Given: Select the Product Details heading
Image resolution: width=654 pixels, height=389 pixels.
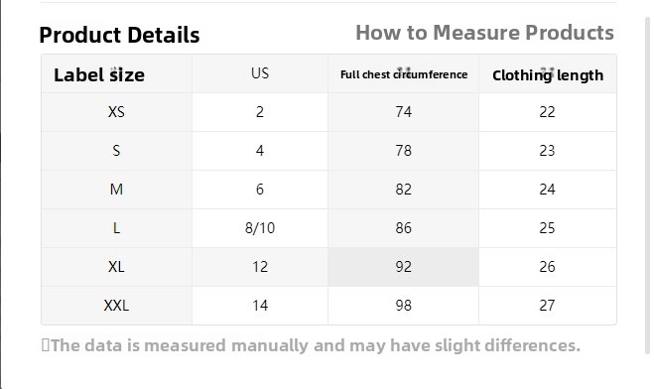Looking at the screenshot, I should click(x=119, y=35).
